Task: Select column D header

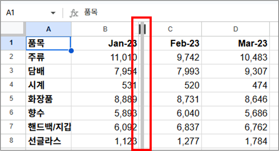Action: (x=235, y=29)
